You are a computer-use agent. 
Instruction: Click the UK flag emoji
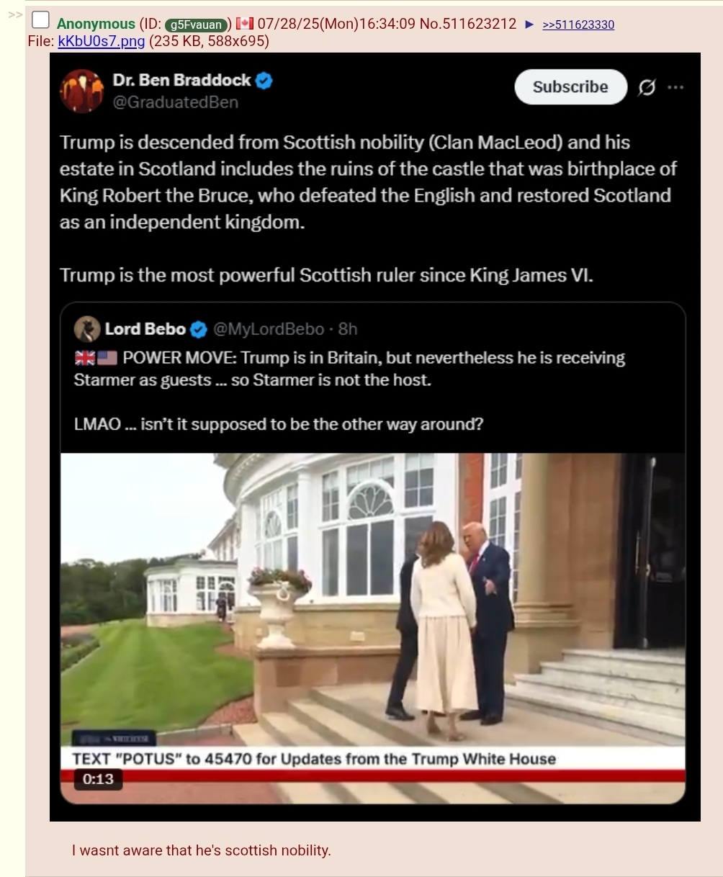tap(84, 358)
